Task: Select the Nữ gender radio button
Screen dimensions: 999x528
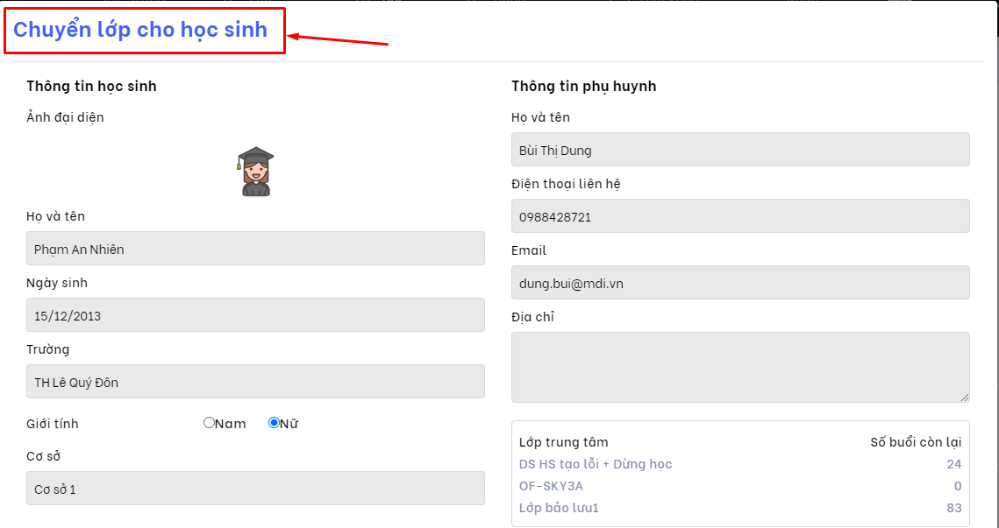Action: (274, 423)
